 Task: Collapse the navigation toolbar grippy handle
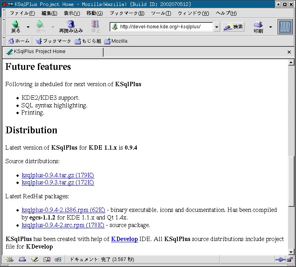[4, 27]
